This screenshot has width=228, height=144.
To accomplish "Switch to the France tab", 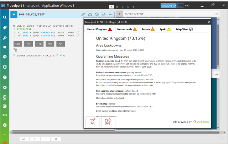I will click(148, 29).
